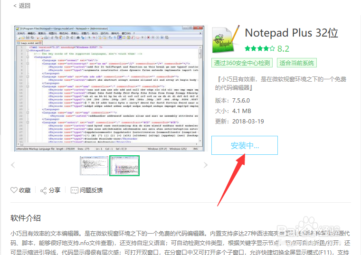Click the size value 4.1 MB
The width and height of the screenshot is (361, 255).
(x=241, y=111)
